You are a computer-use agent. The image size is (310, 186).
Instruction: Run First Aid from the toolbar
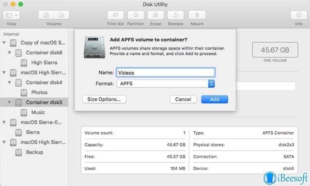tap(115, 15)
